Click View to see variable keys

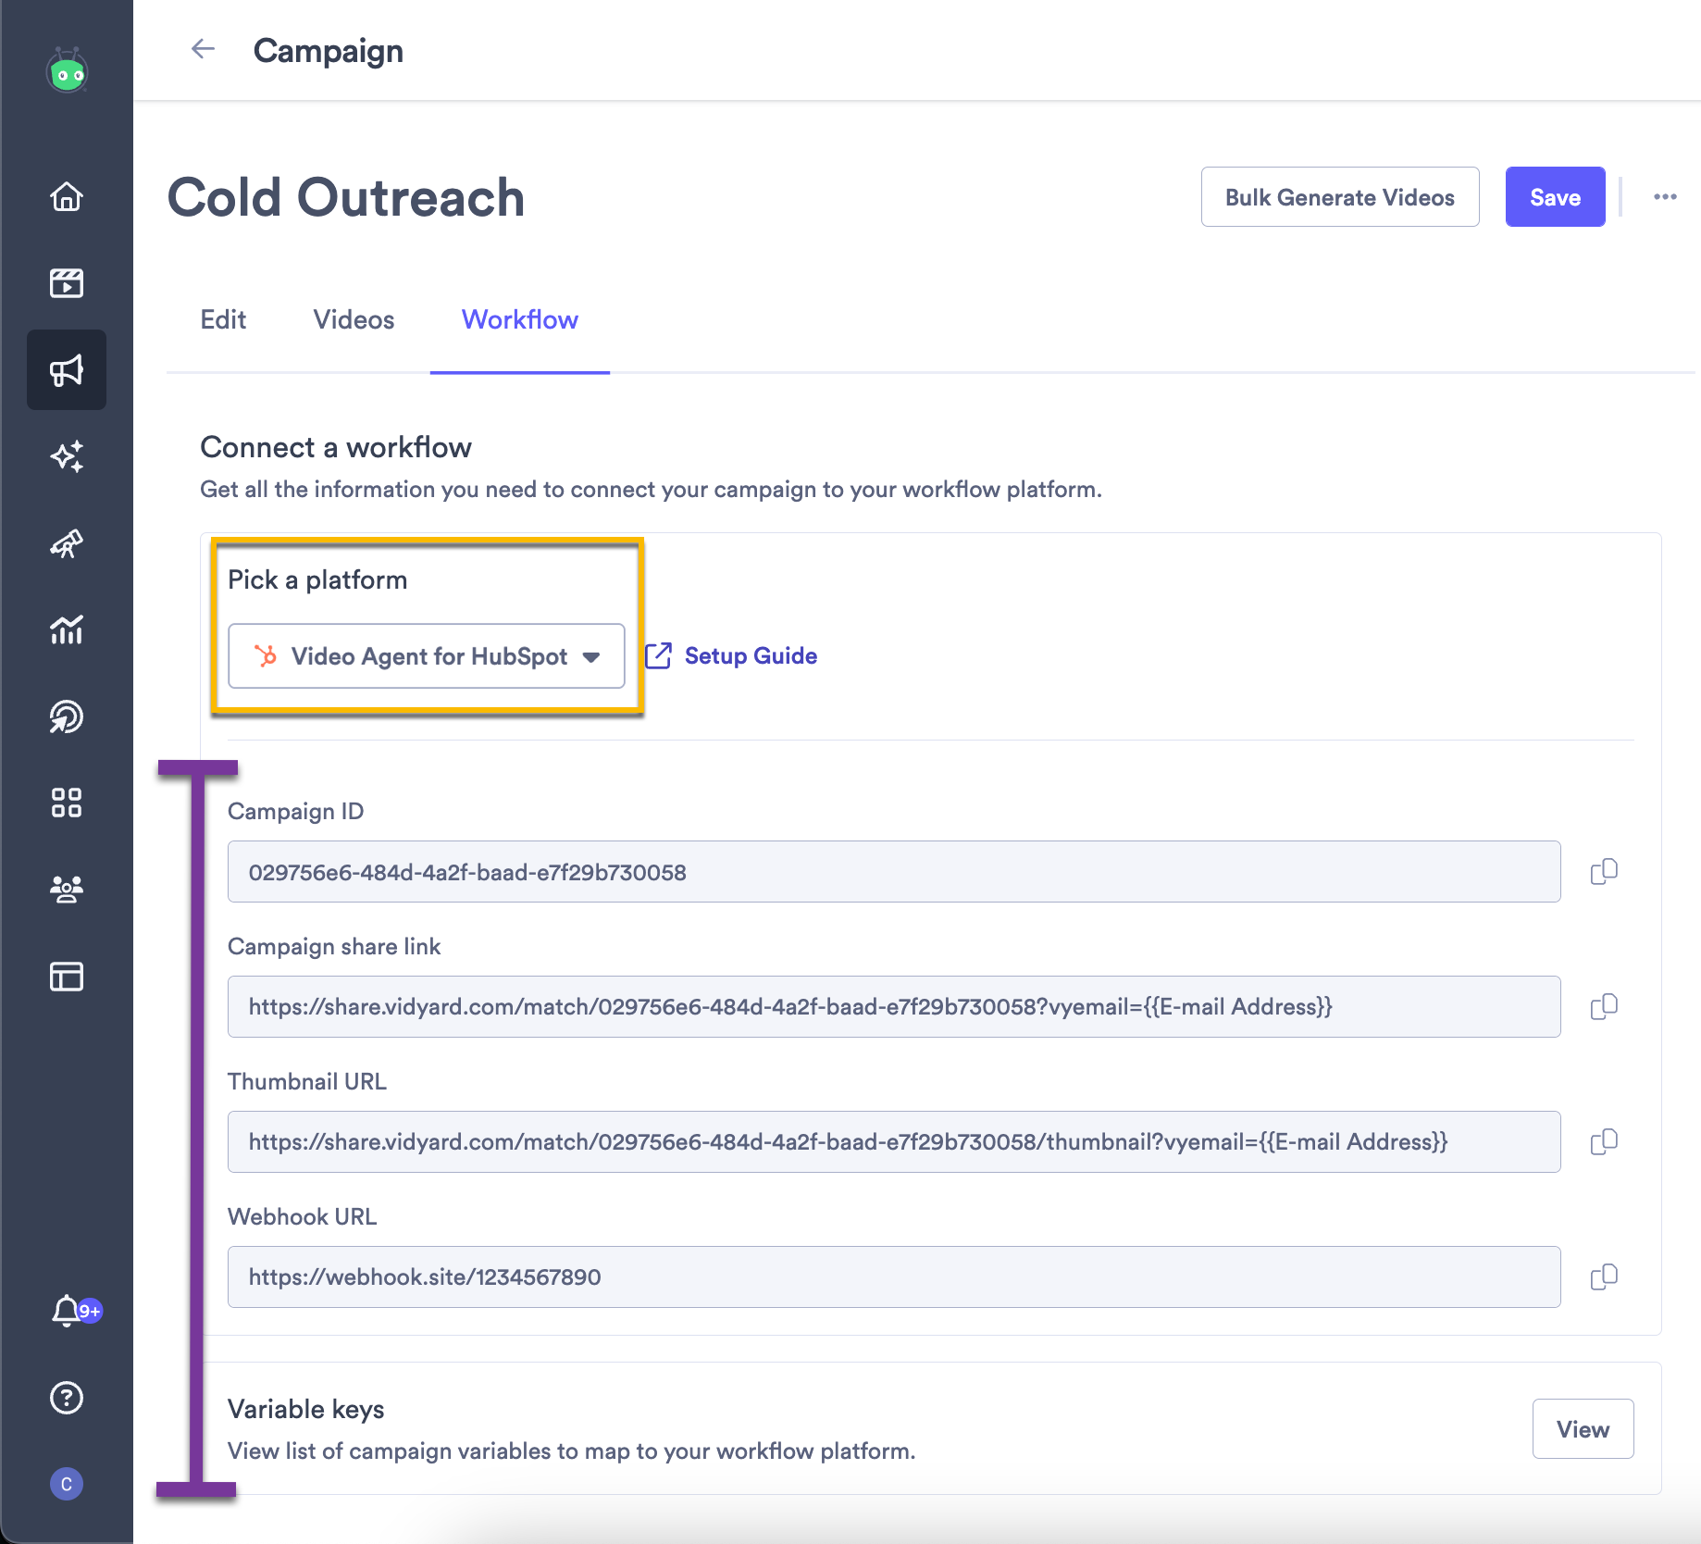1583,1428
